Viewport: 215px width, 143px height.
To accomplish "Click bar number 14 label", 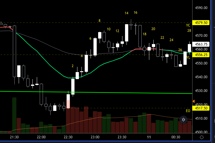I will 126,13.
